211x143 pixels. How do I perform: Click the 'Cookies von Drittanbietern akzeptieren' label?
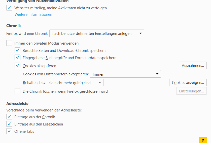click(56, 74)
